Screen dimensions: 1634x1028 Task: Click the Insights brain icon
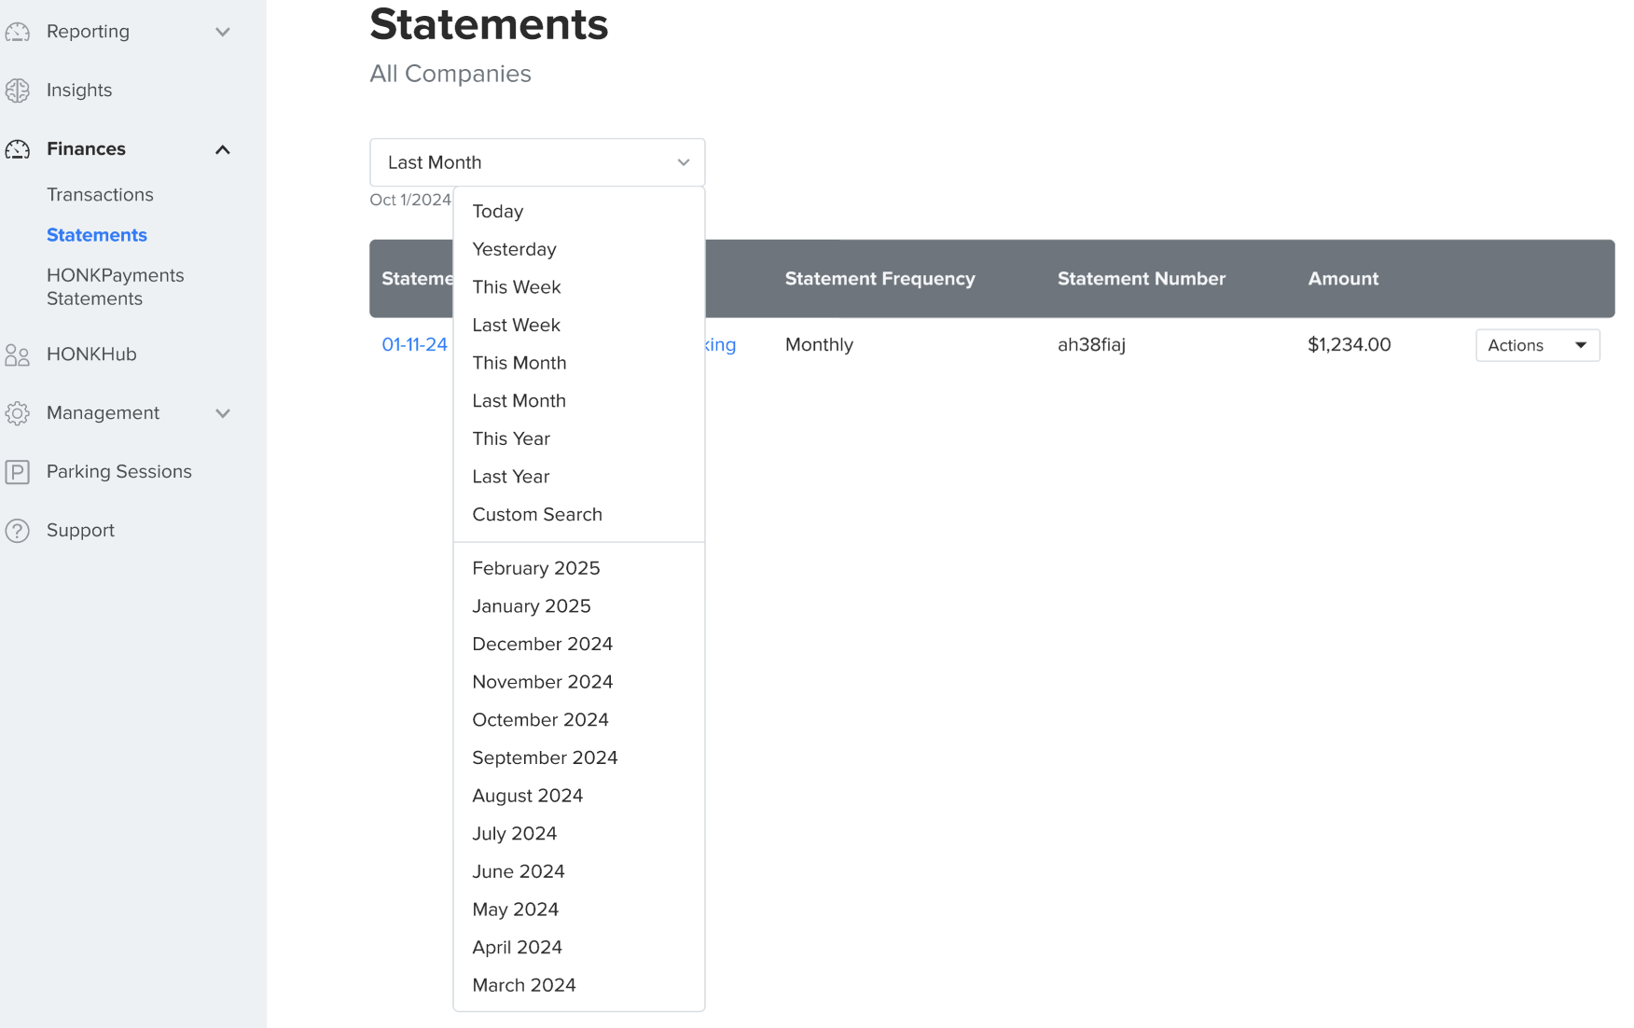coord(18,90)
